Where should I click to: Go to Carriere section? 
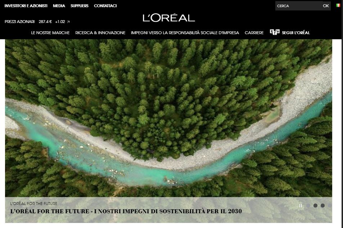click(254, 33)
